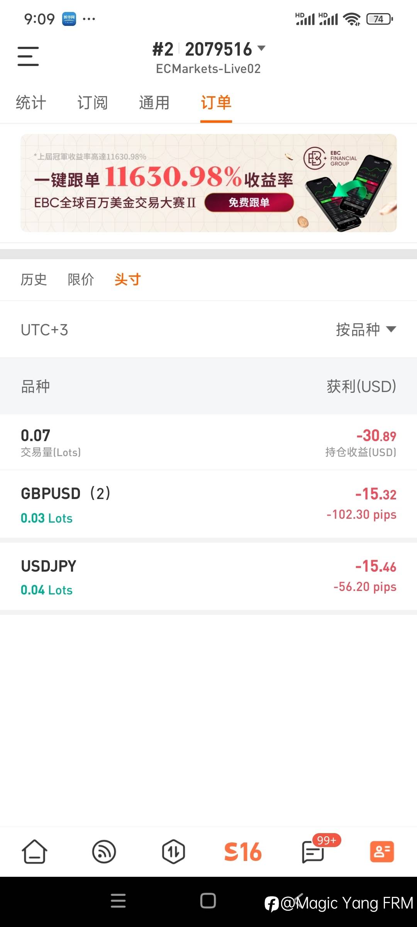Tap the 免费跟单 banner button
The image size is (417, 927).
tap(249, 202)
